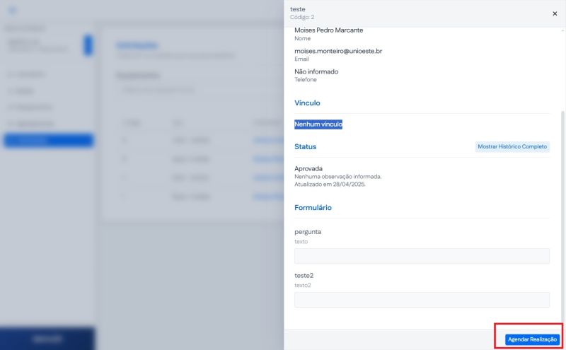The height and width of the screenshot is (350, 566).
Task: Click the Aprovada status text
Action: point(308,169)
